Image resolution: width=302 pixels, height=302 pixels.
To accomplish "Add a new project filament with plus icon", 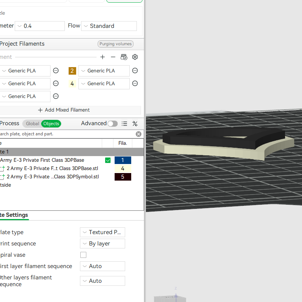I will (103, 57).
